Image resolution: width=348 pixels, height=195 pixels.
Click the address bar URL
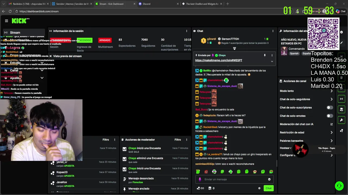(39, 11)
